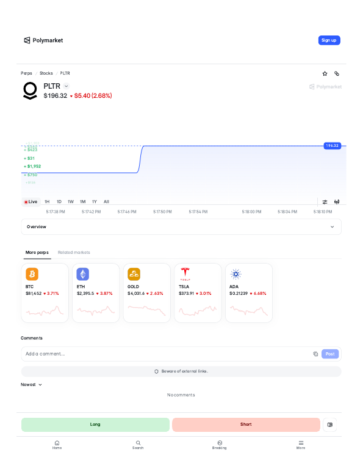363x471 pixels.
Task: Open the Newest sort dropdown
Action: [x=31, y=385]
